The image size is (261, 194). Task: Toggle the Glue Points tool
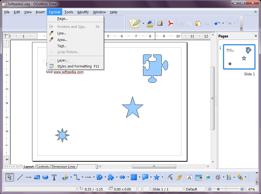point(179,177)
